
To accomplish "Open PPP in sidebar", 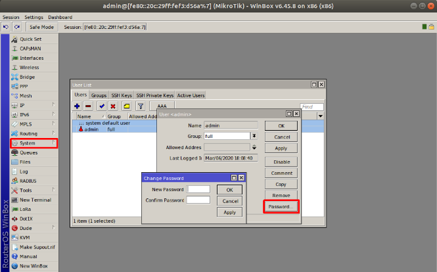I will point(34,86).
